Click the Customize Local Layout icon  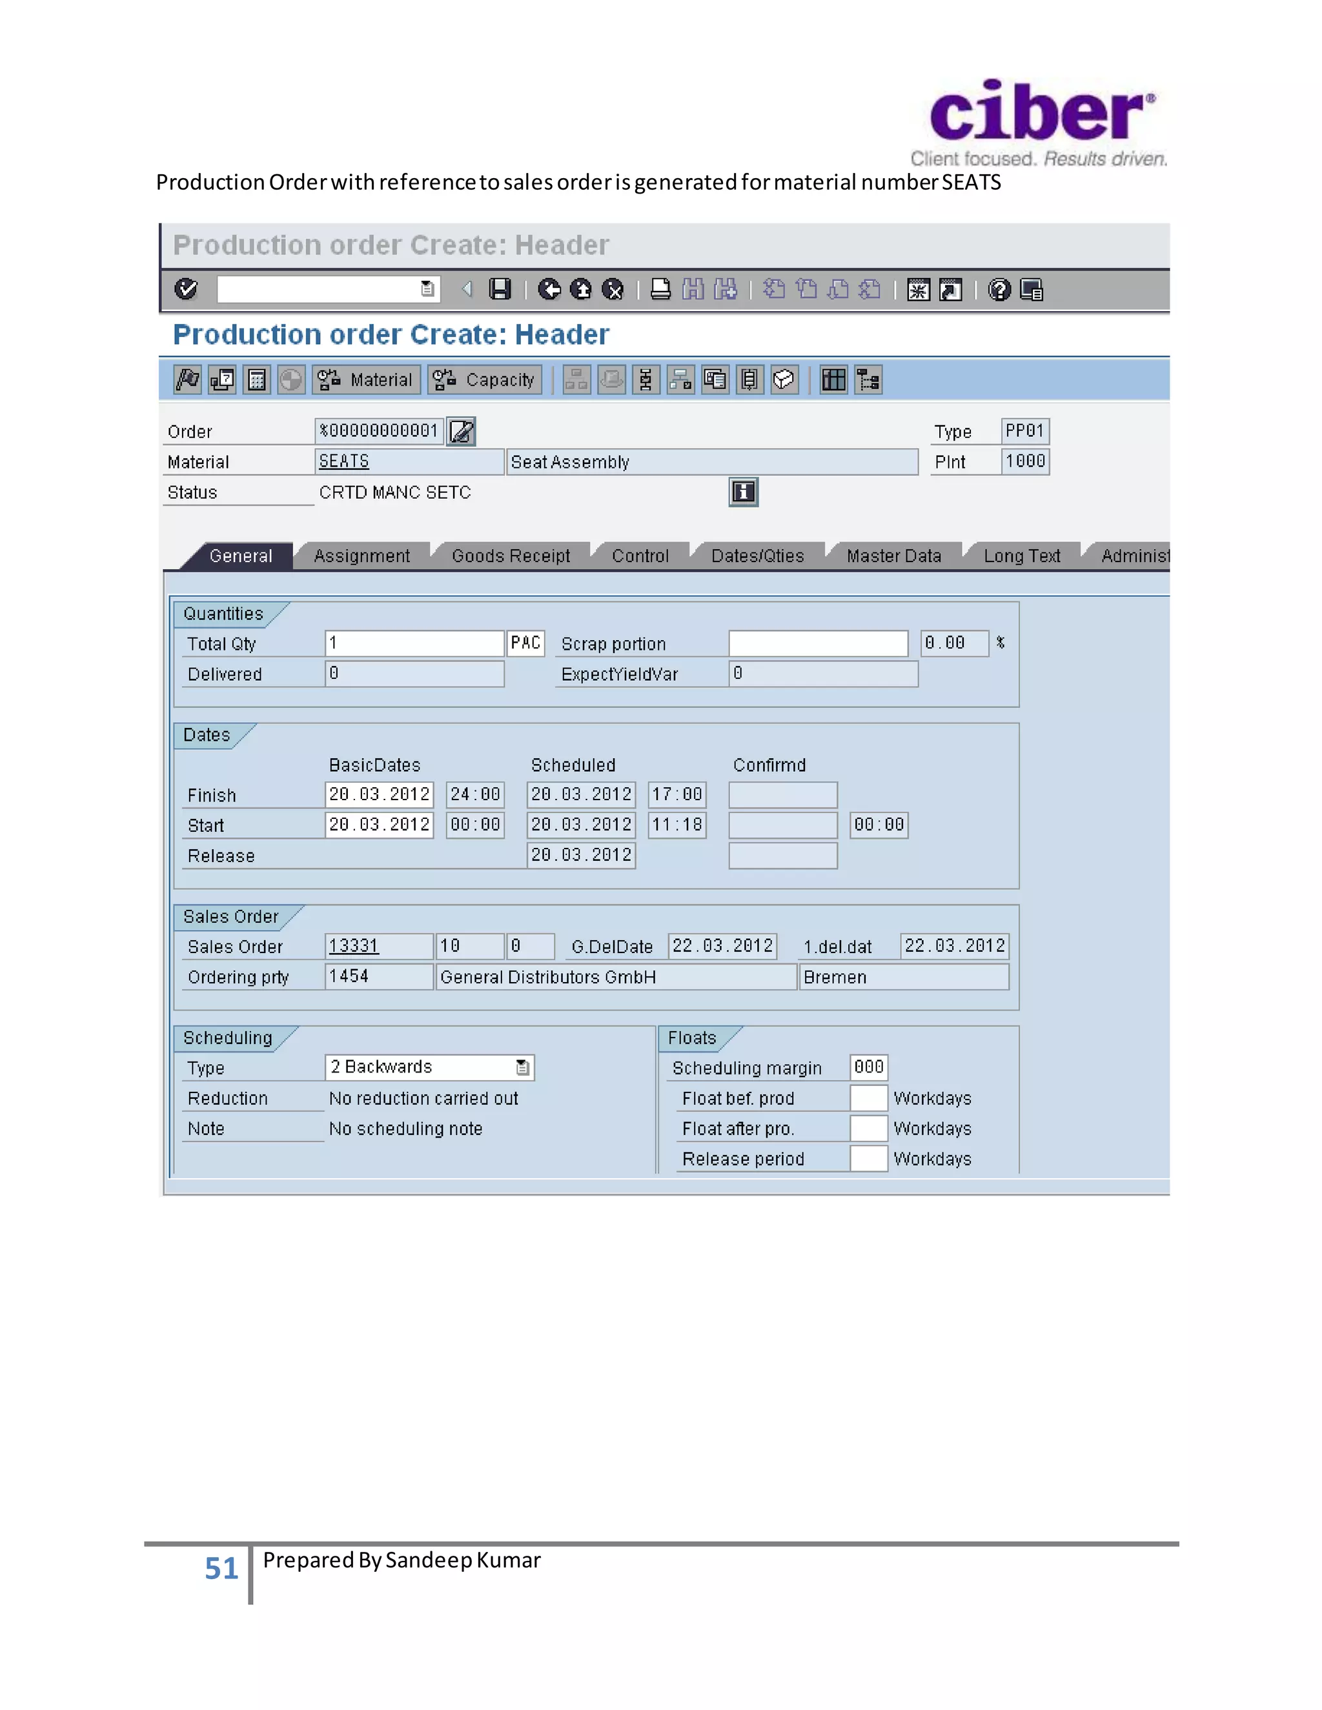pos(1032,290)
